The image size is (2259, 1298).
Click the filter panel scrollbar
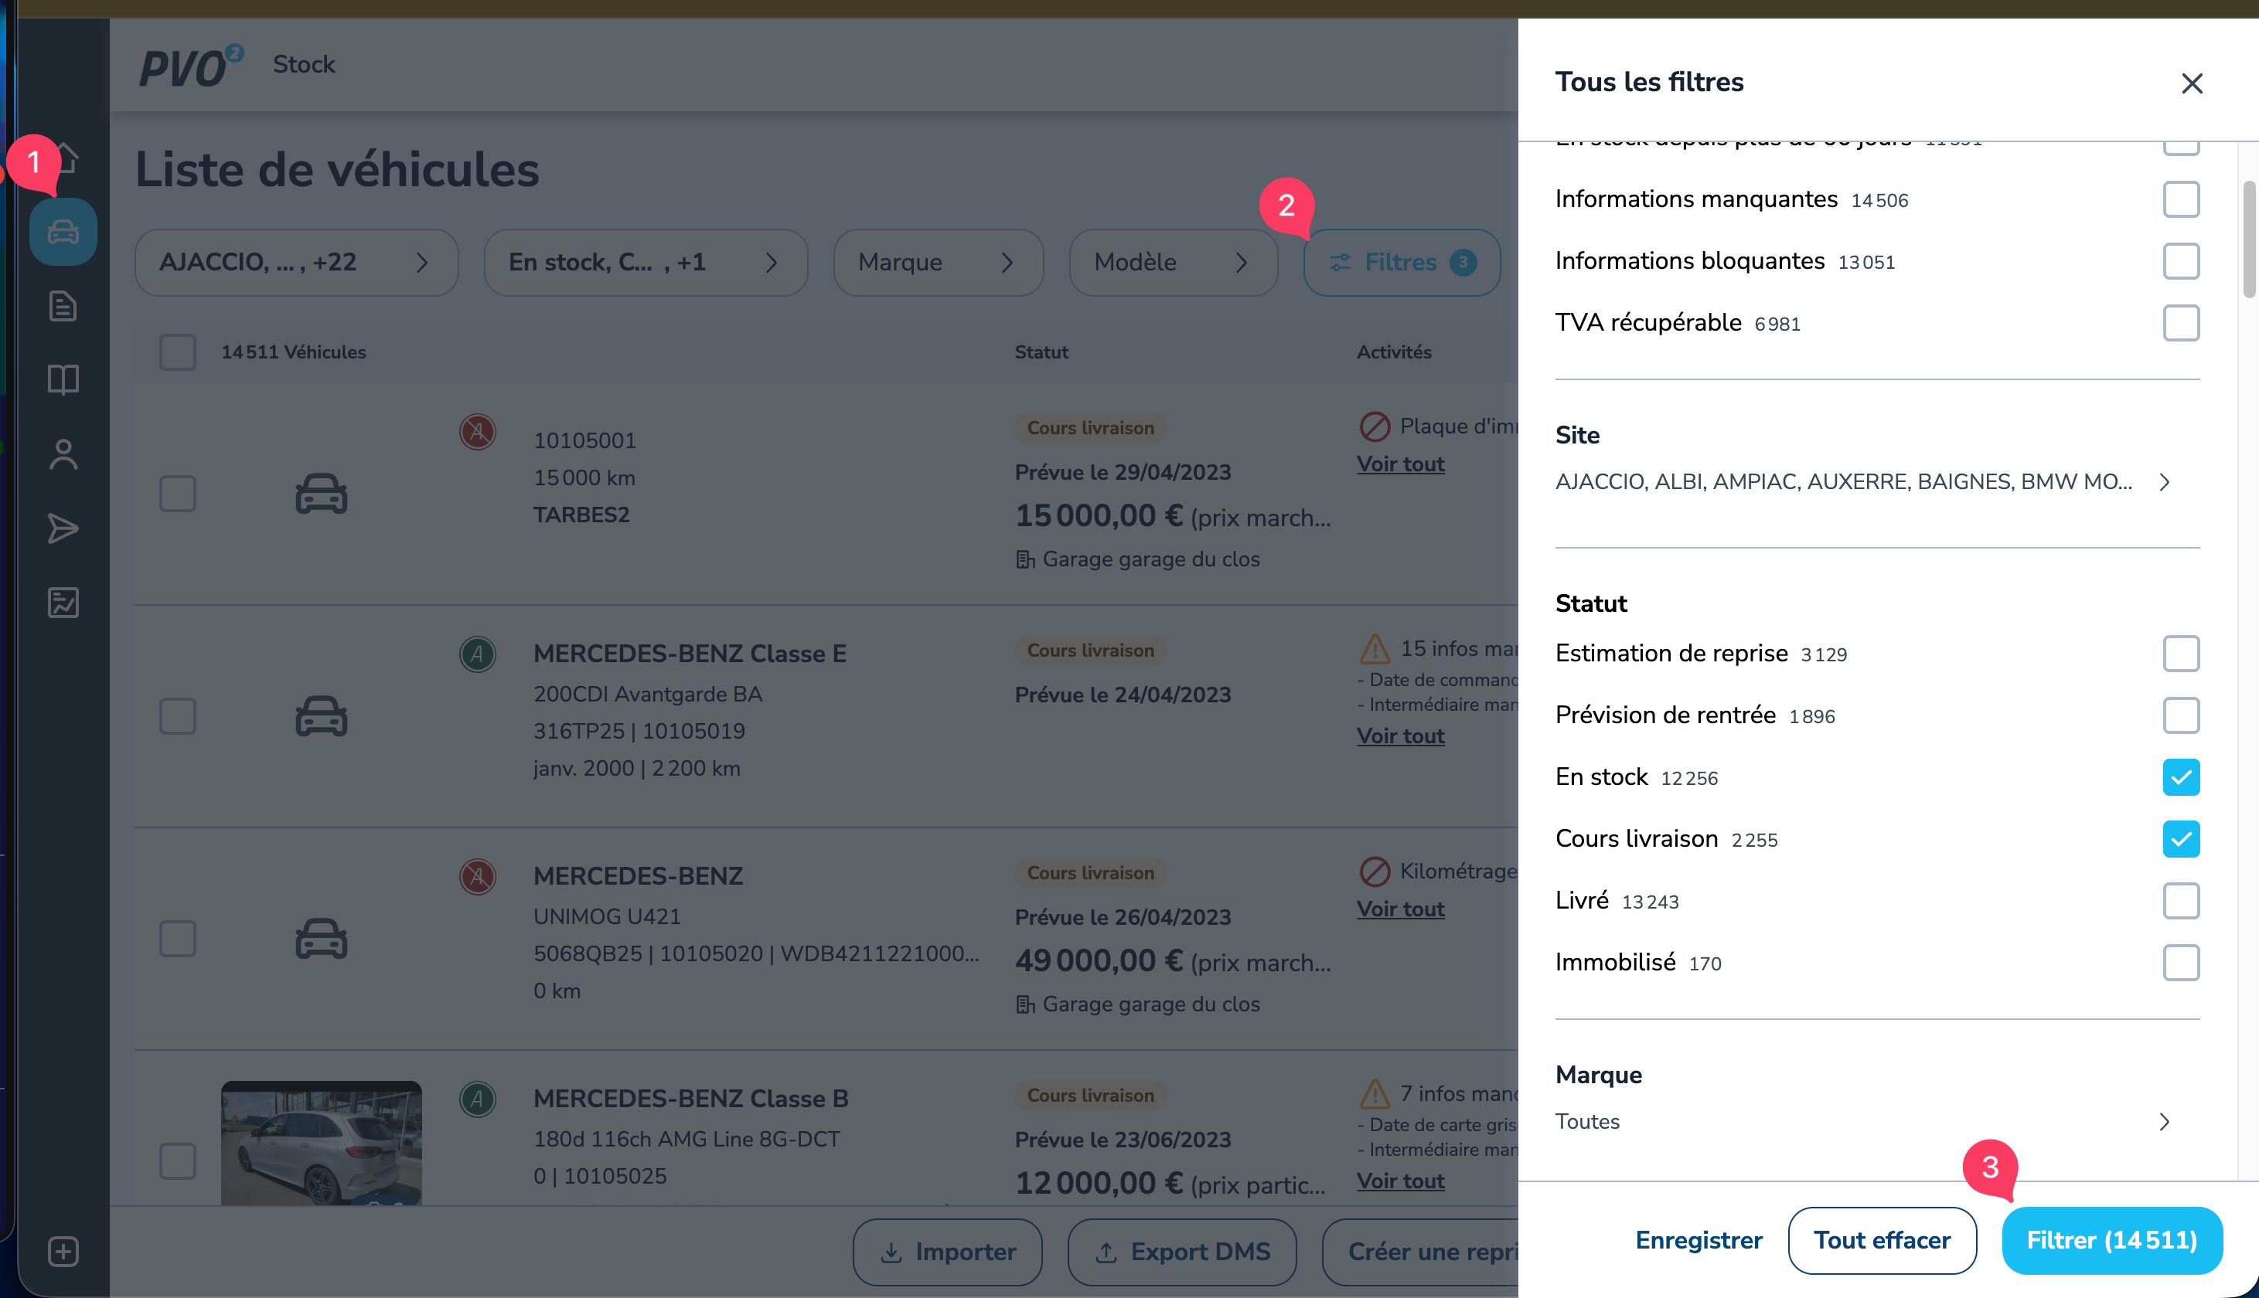(2249, 239)
